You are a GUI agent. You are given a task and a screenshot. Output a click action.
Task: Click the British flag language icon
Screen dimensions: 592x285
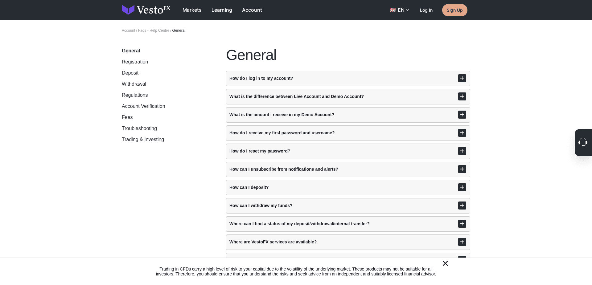[393, 10]
